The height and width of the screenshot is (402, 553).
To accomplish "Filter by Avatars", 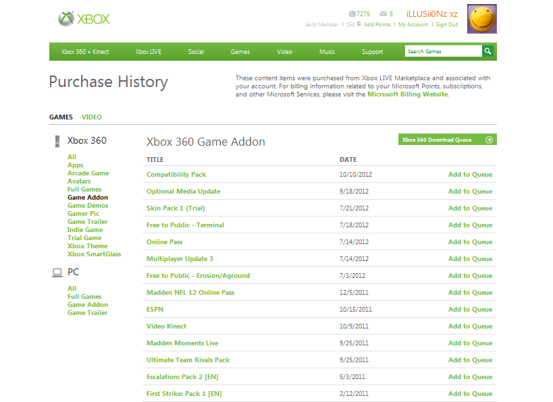I will (79, 181).
